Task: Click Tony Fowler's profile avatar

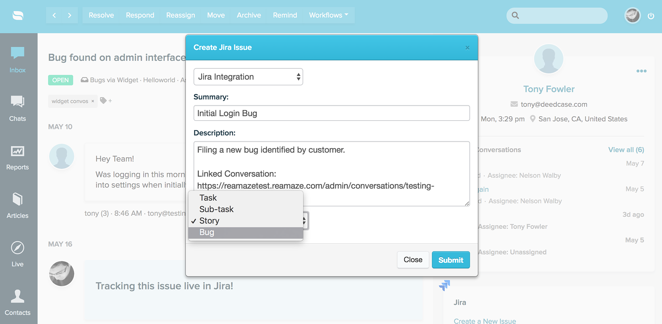Action: (548, 59)
